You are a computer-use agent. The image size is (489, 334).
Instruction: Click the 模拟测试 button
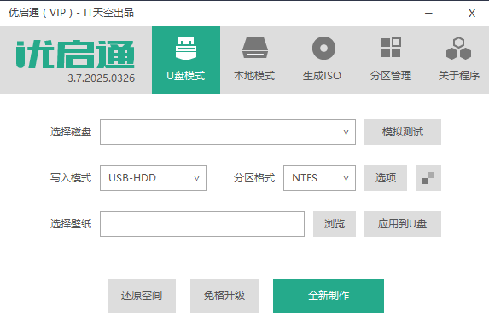click(403, 132)
